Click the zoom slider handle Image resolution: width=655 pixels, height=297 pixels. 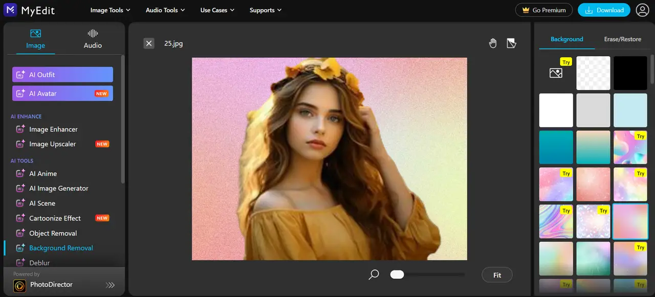pyautogui.click(x=397, y=275)
